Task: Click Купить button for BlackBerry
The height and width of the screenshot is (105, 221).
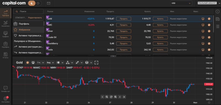Action: click(x=160, y=43)
